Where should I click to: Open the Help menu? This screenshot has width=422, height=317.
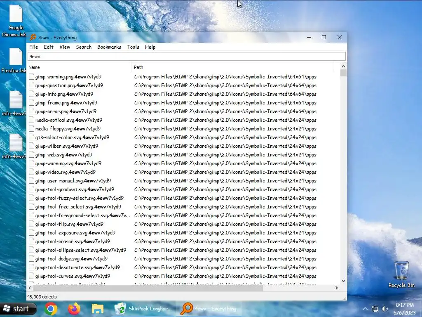coord(150,47)
